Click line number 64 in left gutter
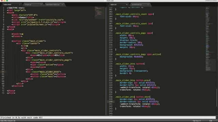Viewport: 218px width, 122px height. coord(3,72)
